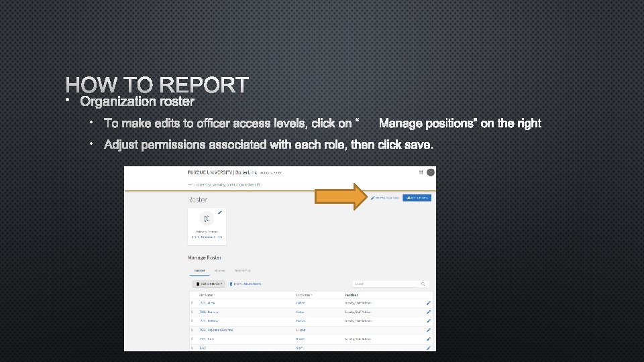Image resolution: width=644 pixels, height=362 pixels.
Task: Open the primary contact's name link
Action: (x=207, y=237)
